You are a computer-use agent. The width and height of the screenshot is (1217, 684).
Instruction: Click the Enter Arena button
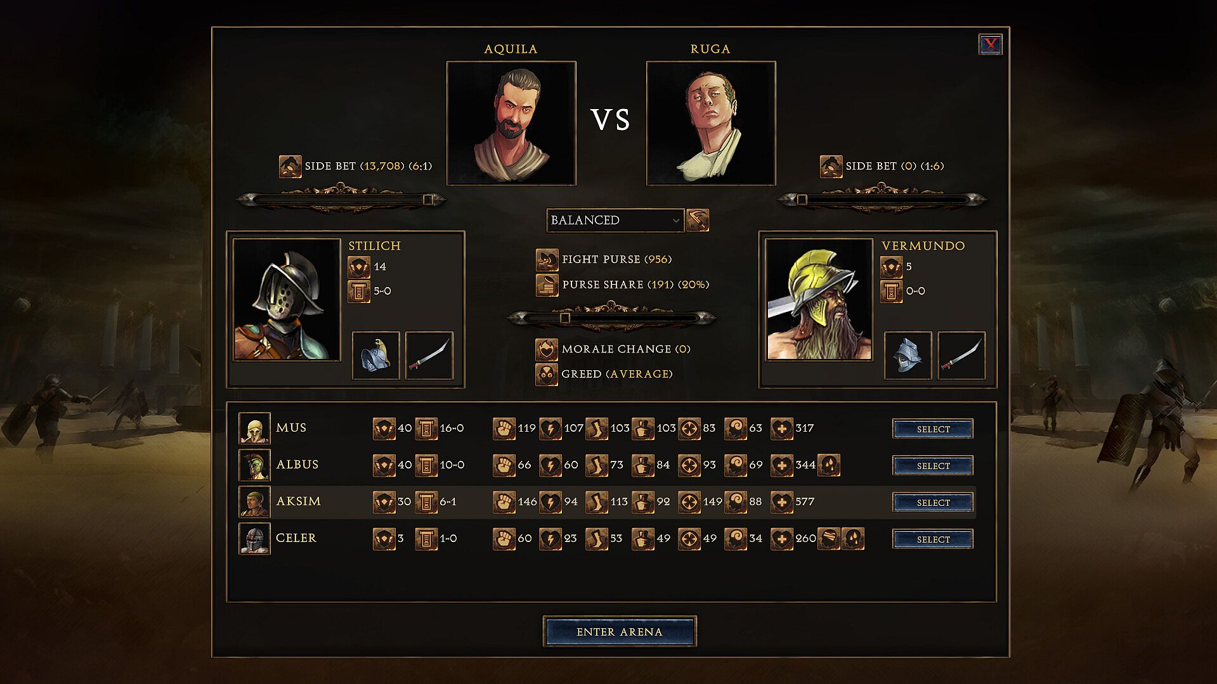[x=620, y=631]
